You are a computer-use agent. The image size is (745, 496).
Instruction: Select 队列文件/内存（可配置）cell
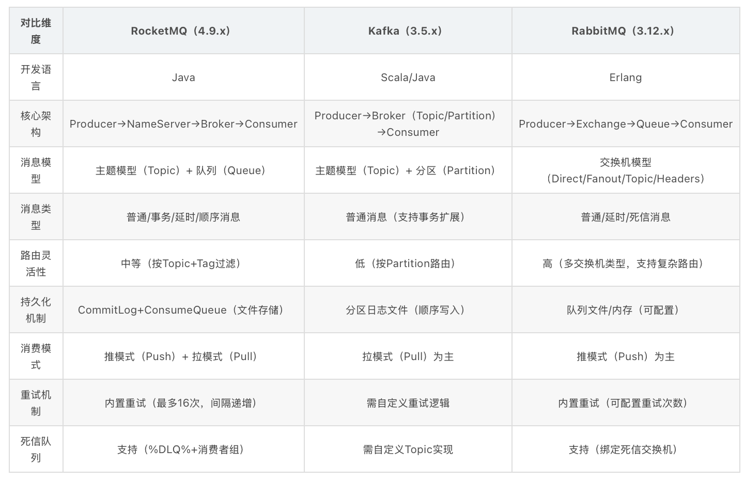pos(626,309)
